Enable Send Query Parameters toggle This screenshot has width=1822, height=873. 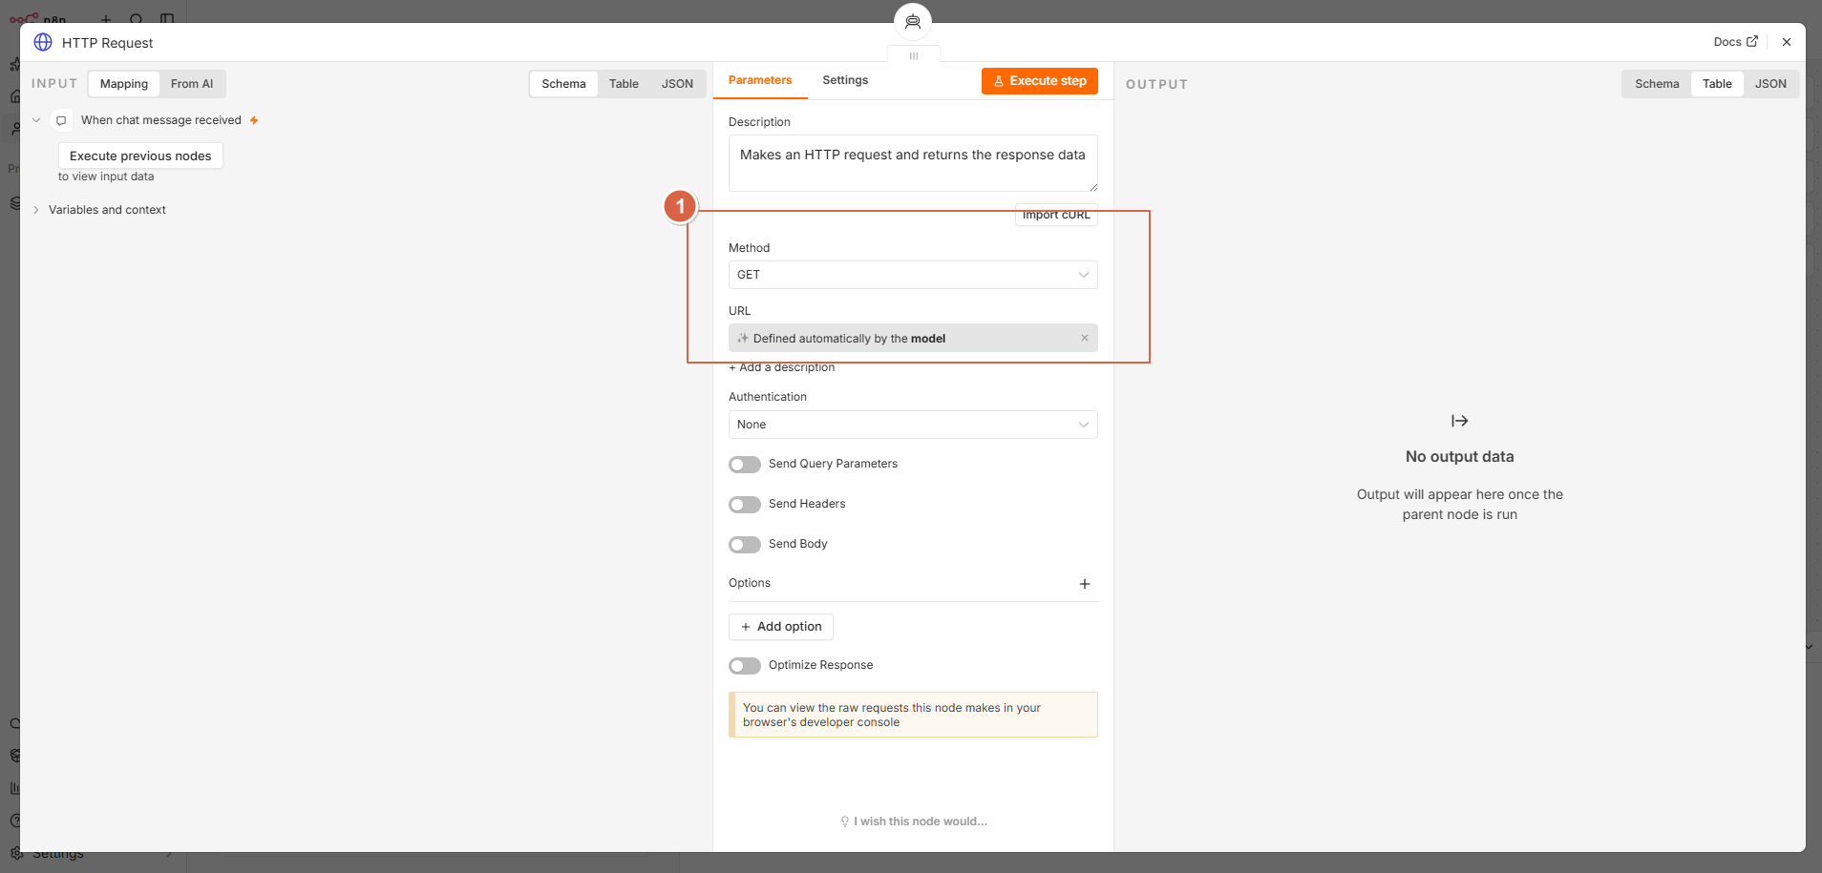point(745,465)
